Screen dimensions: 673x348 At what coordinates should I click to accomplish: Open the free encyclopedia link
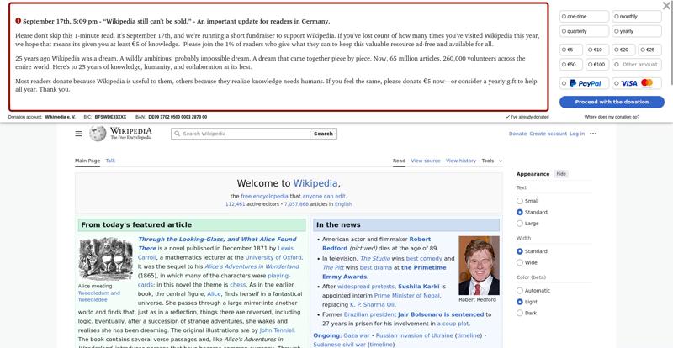264,196
